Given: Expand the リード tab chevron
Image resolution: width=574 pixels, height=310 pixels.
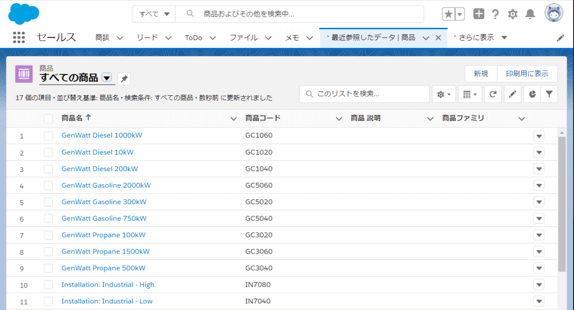Looking at the screenshot, I should point(168,38).
